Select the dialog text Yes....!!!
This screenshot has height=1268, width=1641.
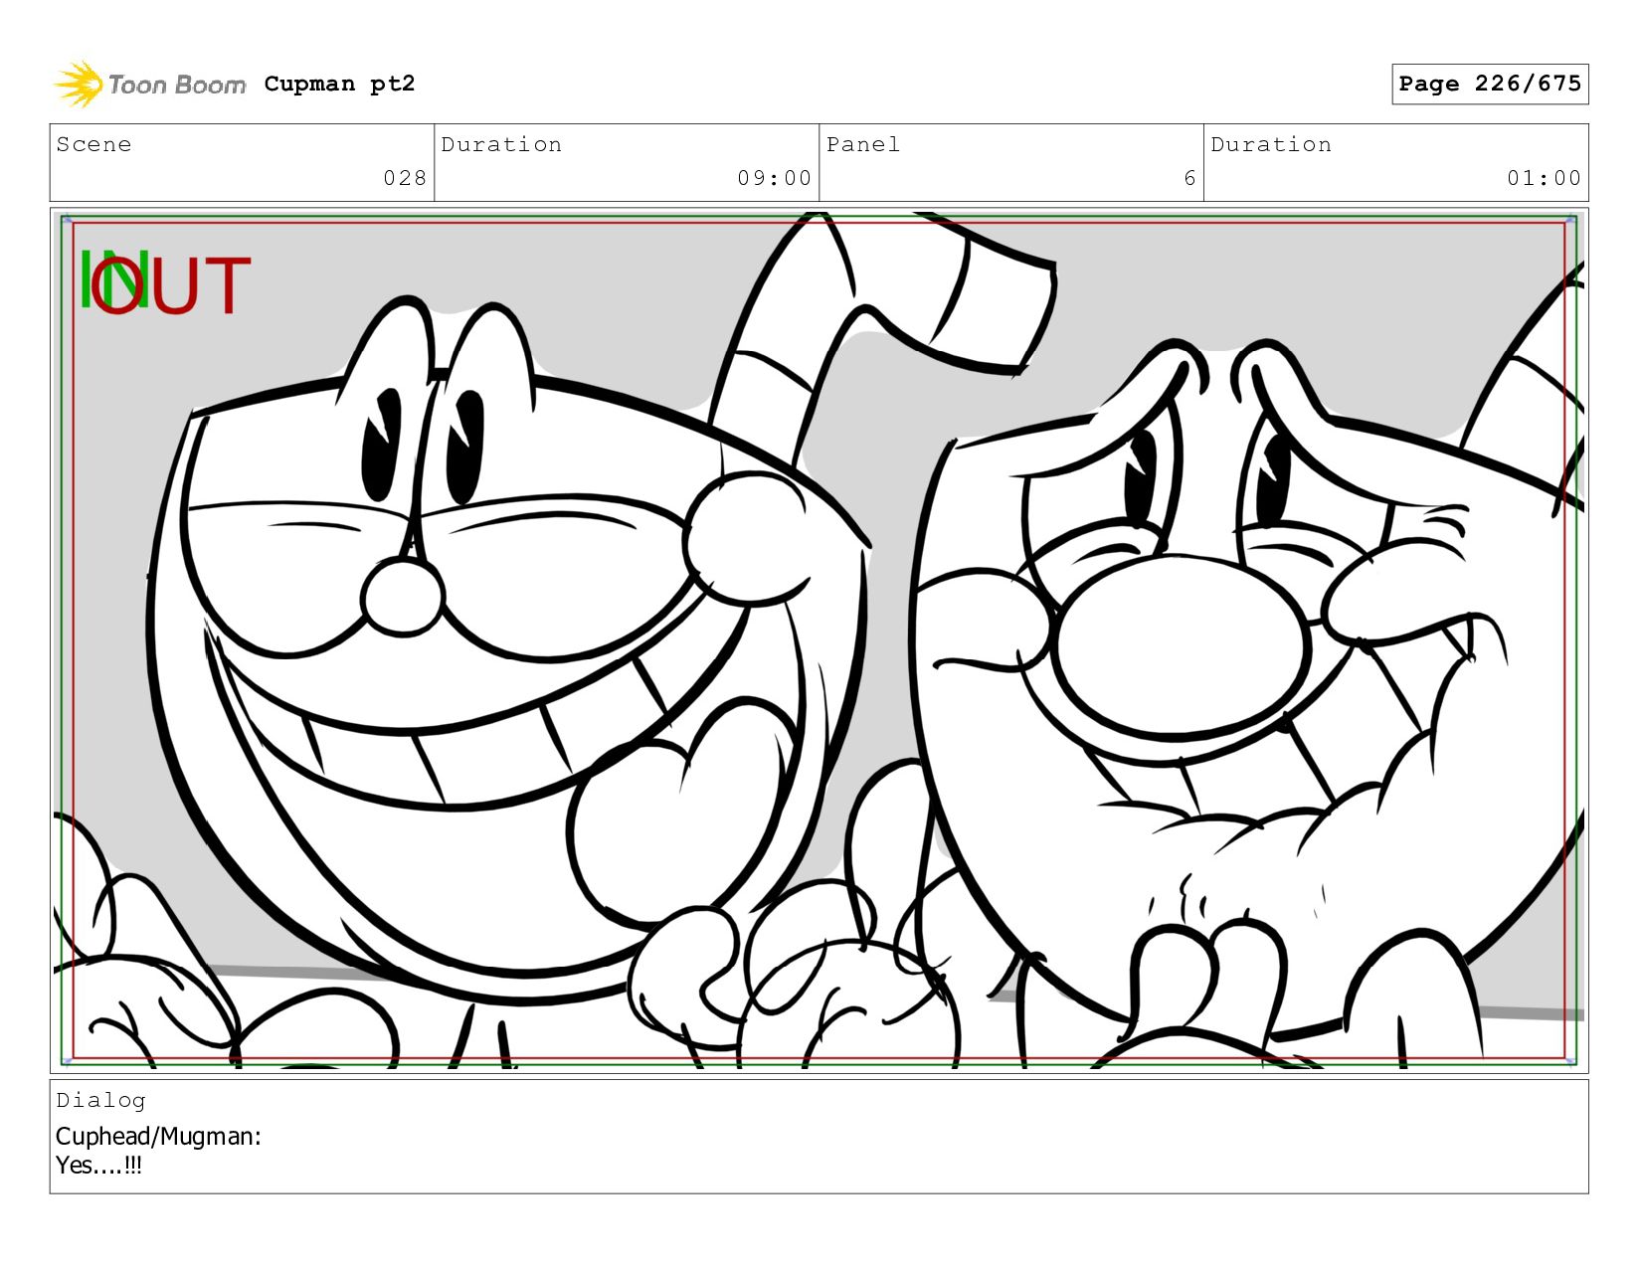pos(98,1165)
